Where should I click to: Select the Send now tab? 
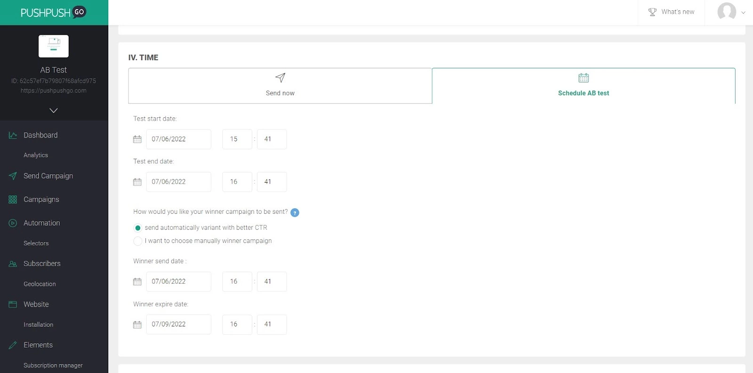pyautogui.click(x=280, y=86)
